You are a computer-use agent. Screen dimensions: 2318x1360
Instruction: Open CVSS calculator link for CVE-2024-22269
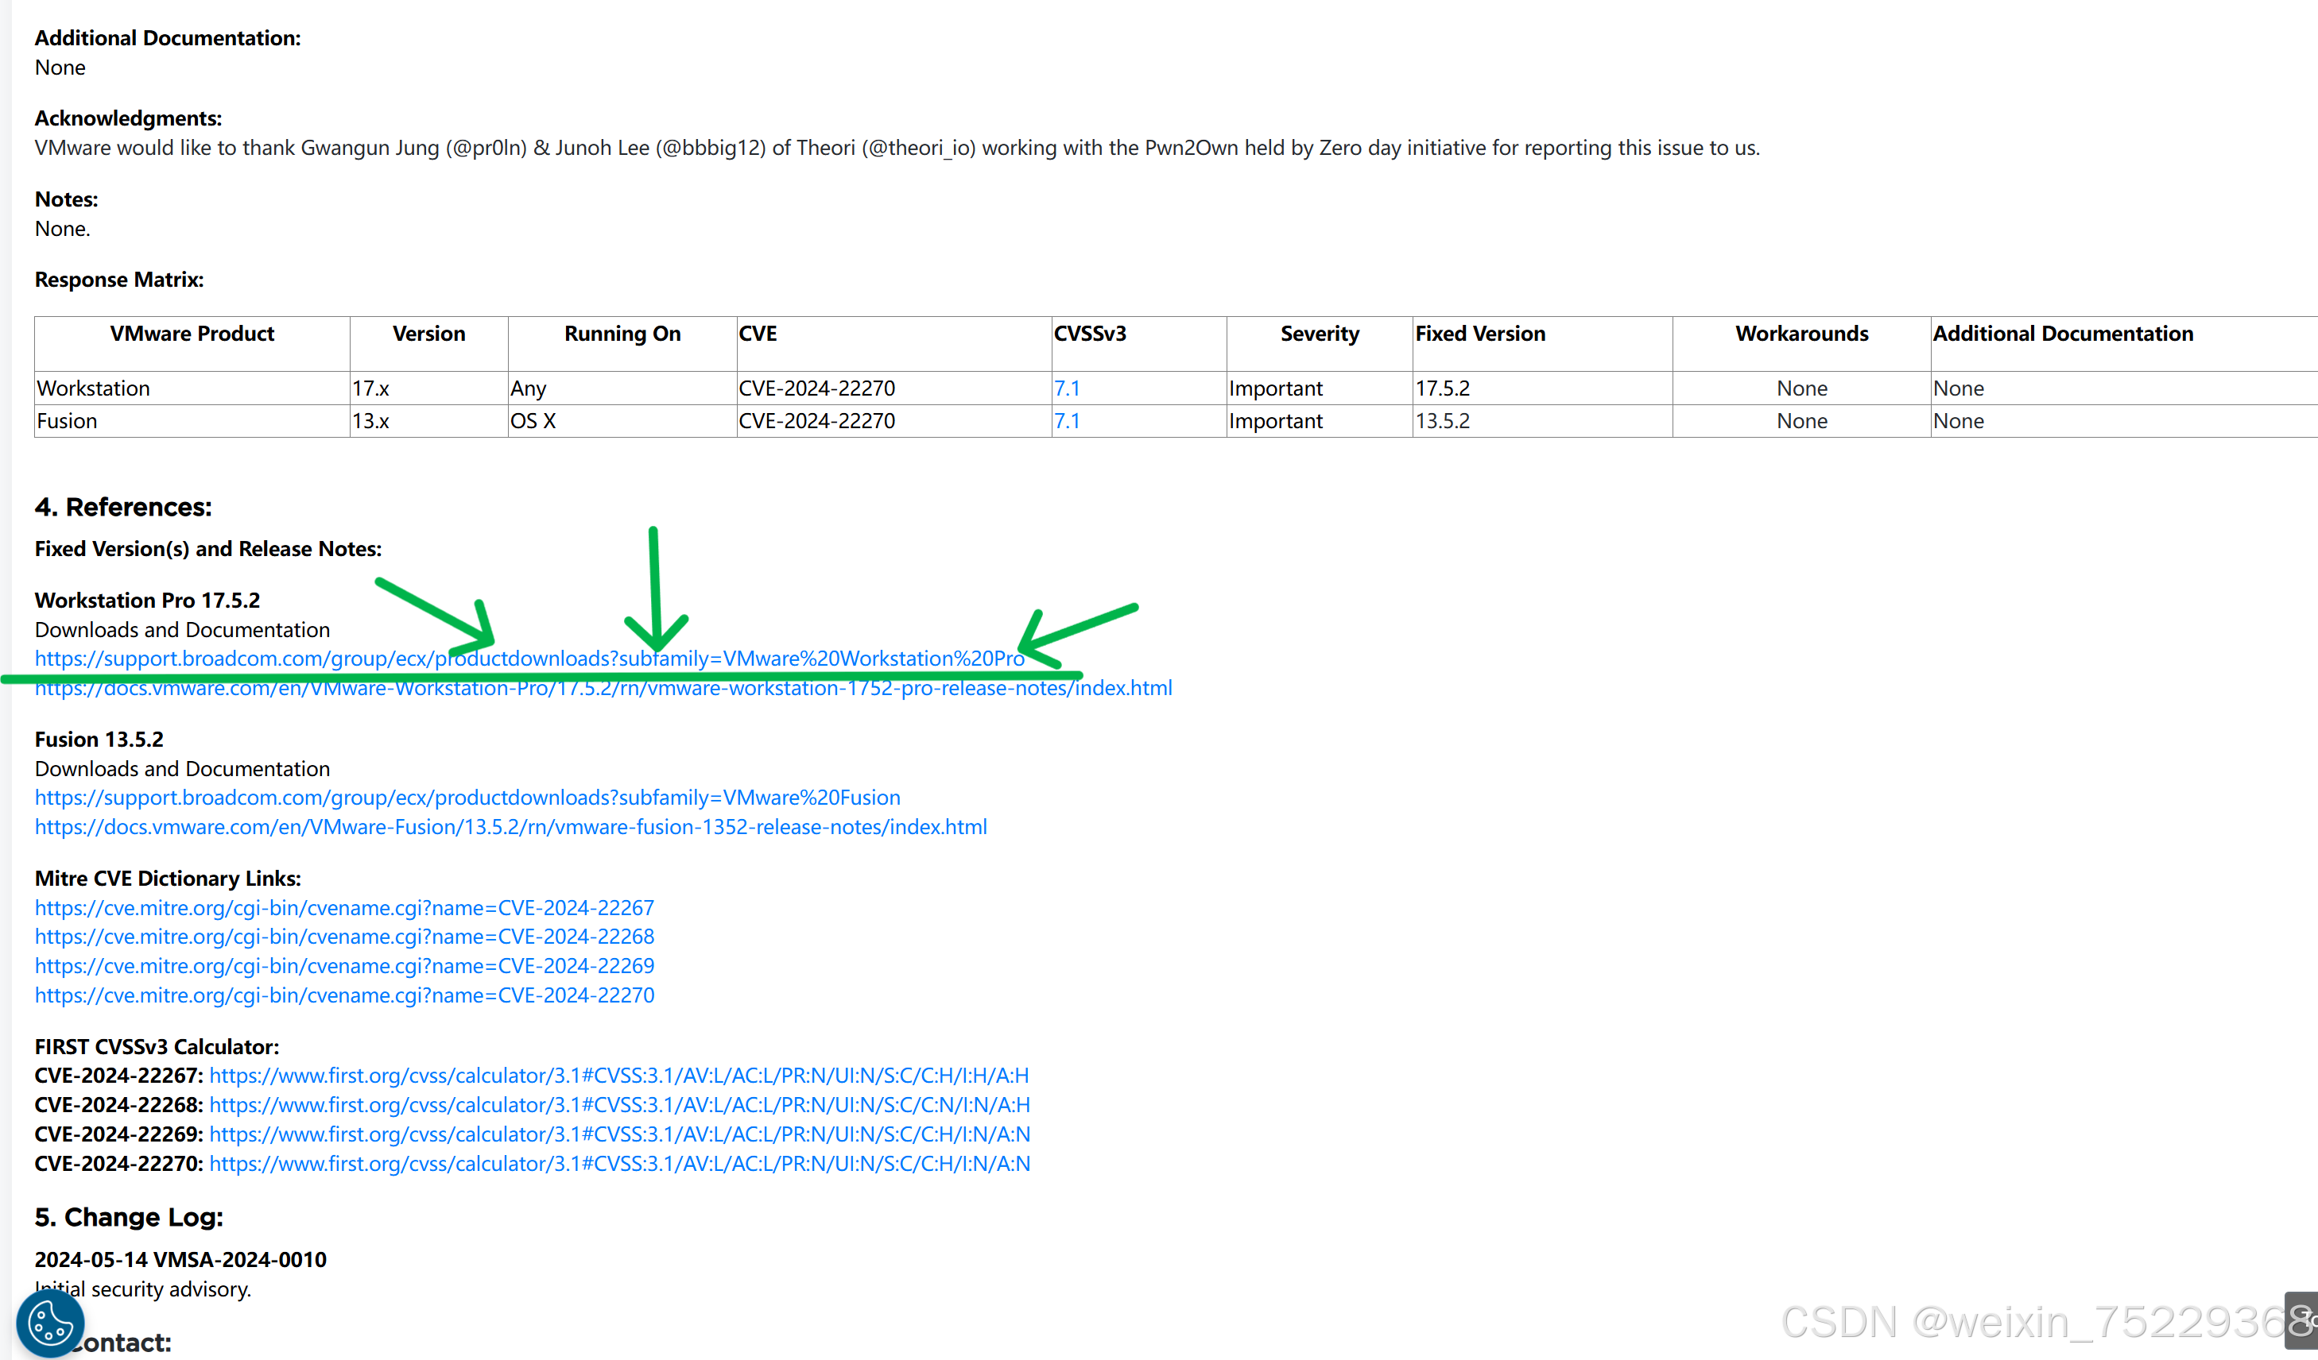pos(618,1134)
